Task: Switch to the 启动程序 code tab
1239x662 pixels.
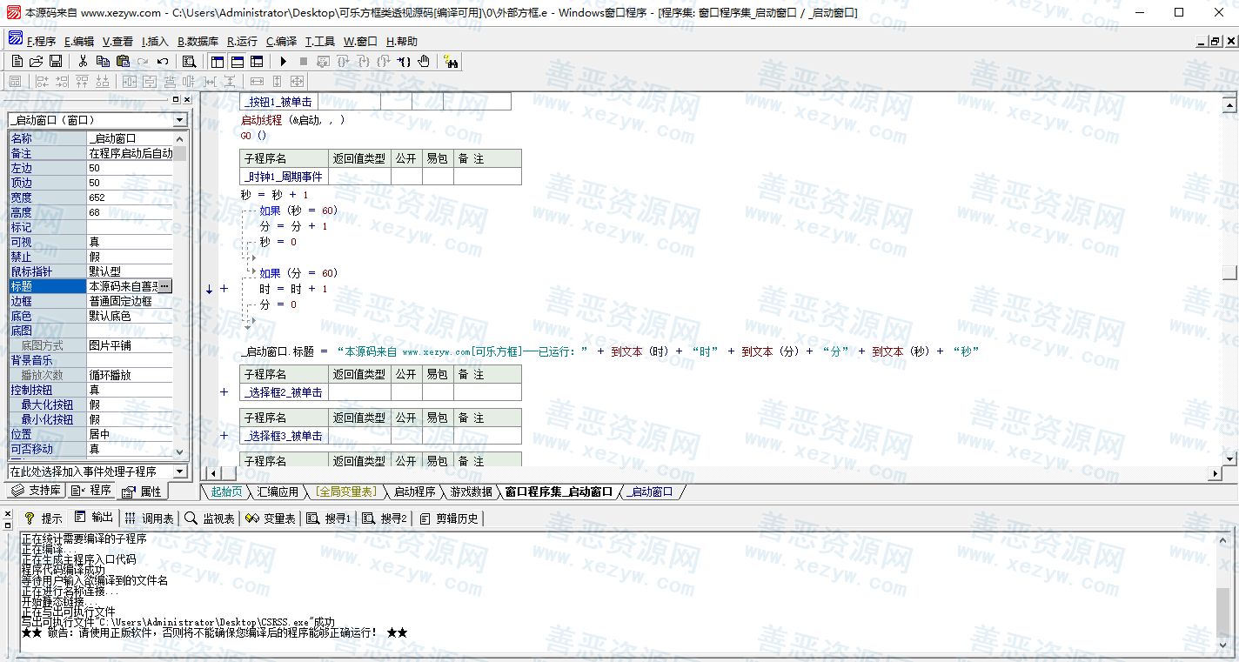Action: 414,491
